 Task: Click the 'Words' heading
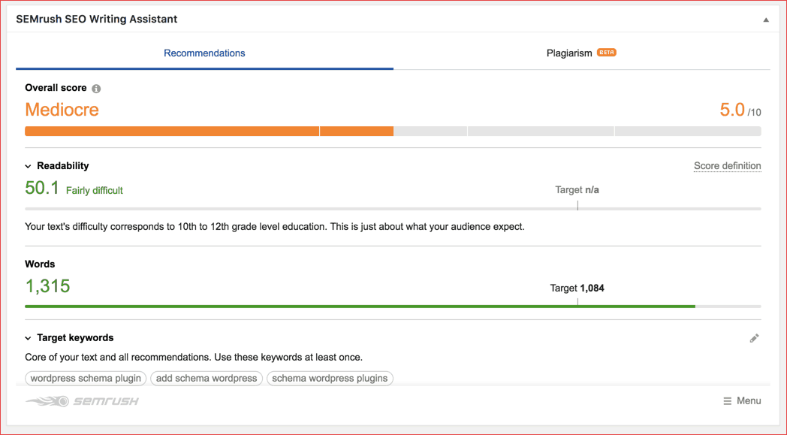[x=40, y=264]
